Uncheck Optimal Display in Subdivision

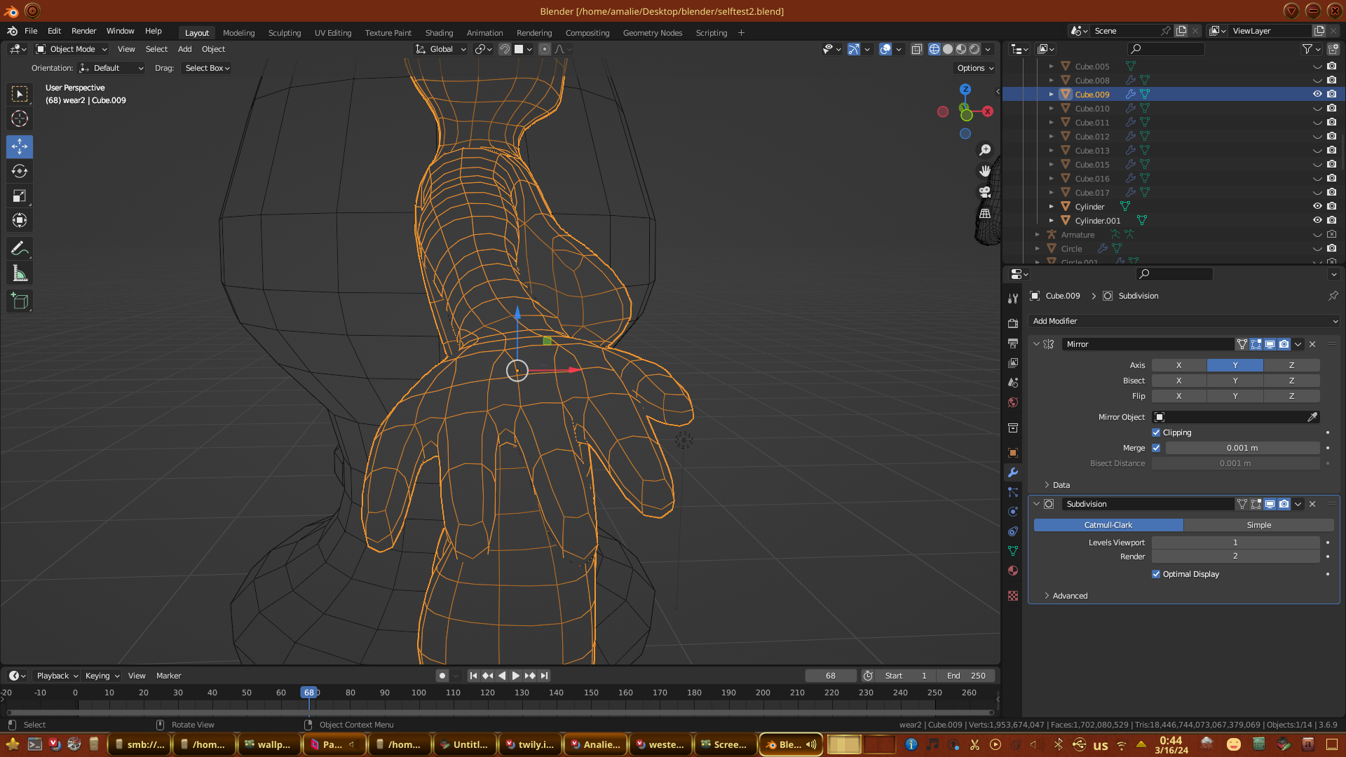[x=1156, y=574]
